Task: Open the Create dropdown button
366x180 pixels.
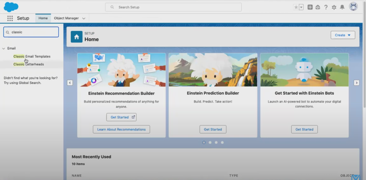Action: click(x=343, y=35)
